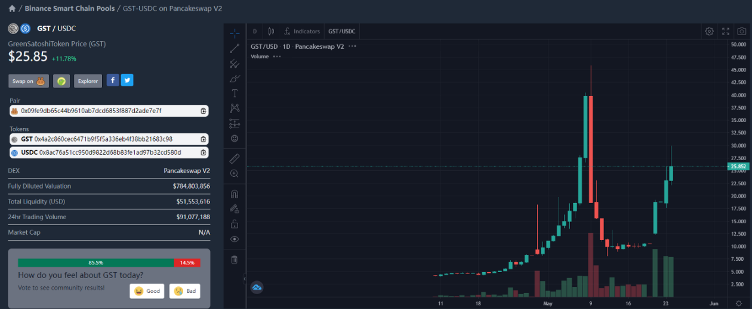Open the Explorer button
752x309 pixels.
click(x=88, y=81)
